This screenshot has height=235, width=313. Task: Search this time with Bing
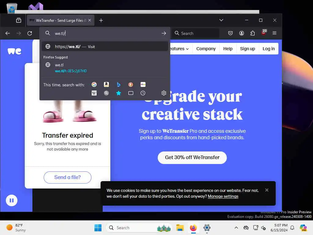tap(119, 84)
